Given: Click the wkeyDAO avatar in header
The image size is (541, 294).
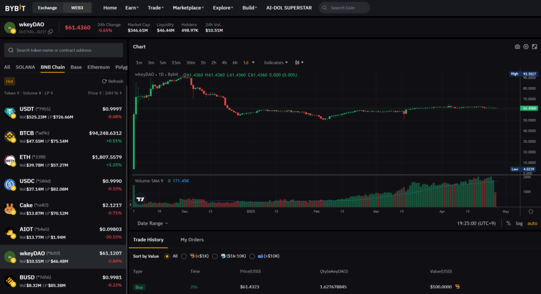Looking at the screenshot, I should coord(10,27).
